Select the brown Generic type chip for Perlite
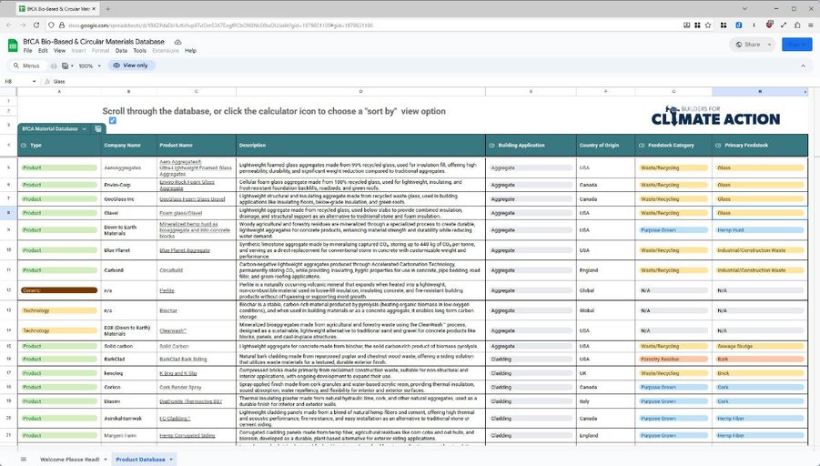 [x=58, y=290]
